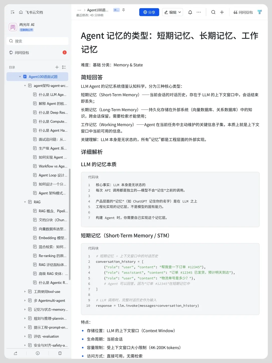Open notifications via the bell icon
The height and width of the screenshot is (363, 272).
190,12
